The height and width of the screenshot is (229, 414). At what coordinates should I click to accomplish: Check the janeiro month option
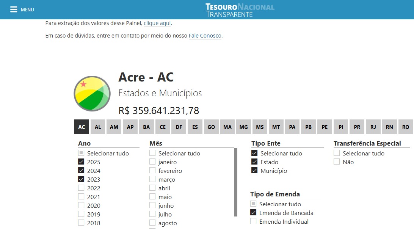(152, 162)
